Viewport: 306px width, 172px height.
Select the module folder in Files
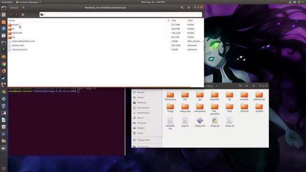click(x=244, y=97)
